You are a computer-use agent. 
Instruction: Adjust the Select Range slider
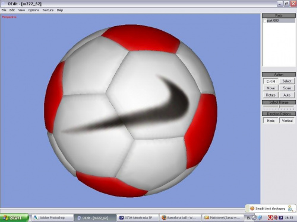pos(279,107)
